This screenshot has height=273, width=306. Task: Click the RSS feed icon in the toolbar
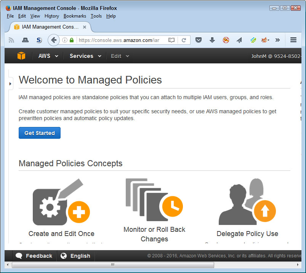tap(11, 40)
